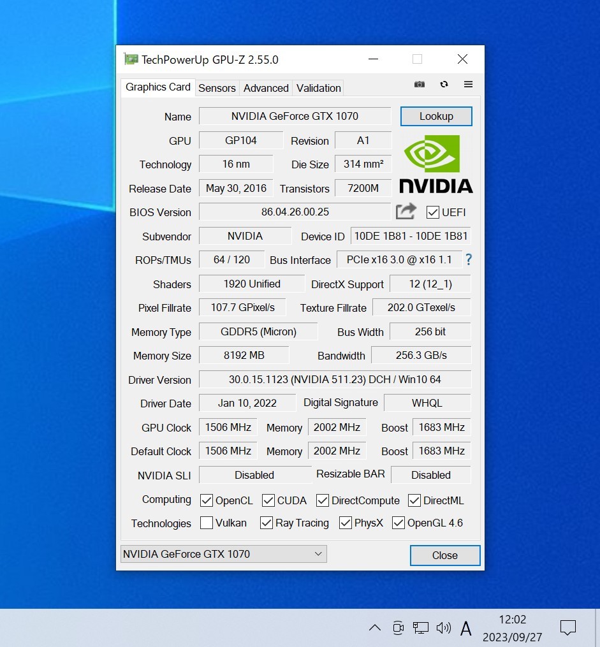600x647 pixels.
Task: Click the Meet Now tray icon
Action: click(x=398, y=628)
